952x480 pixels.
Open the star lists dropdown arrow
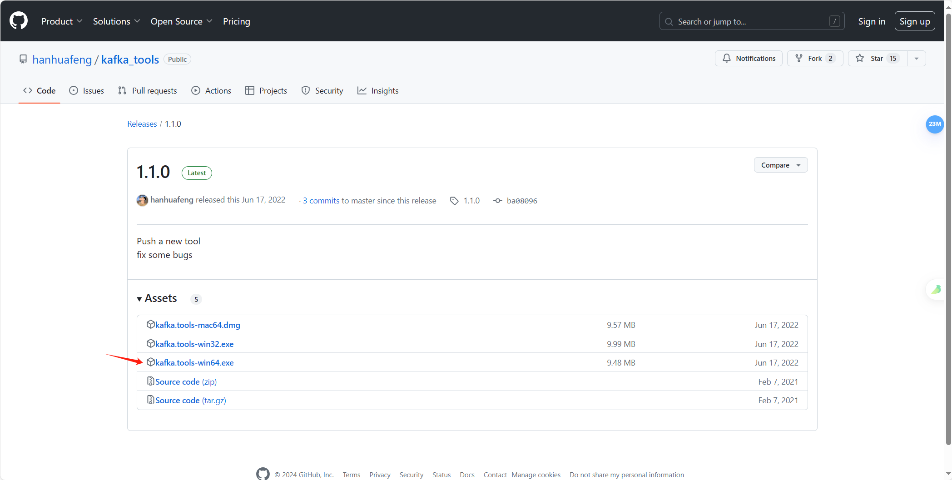(917, 58)
